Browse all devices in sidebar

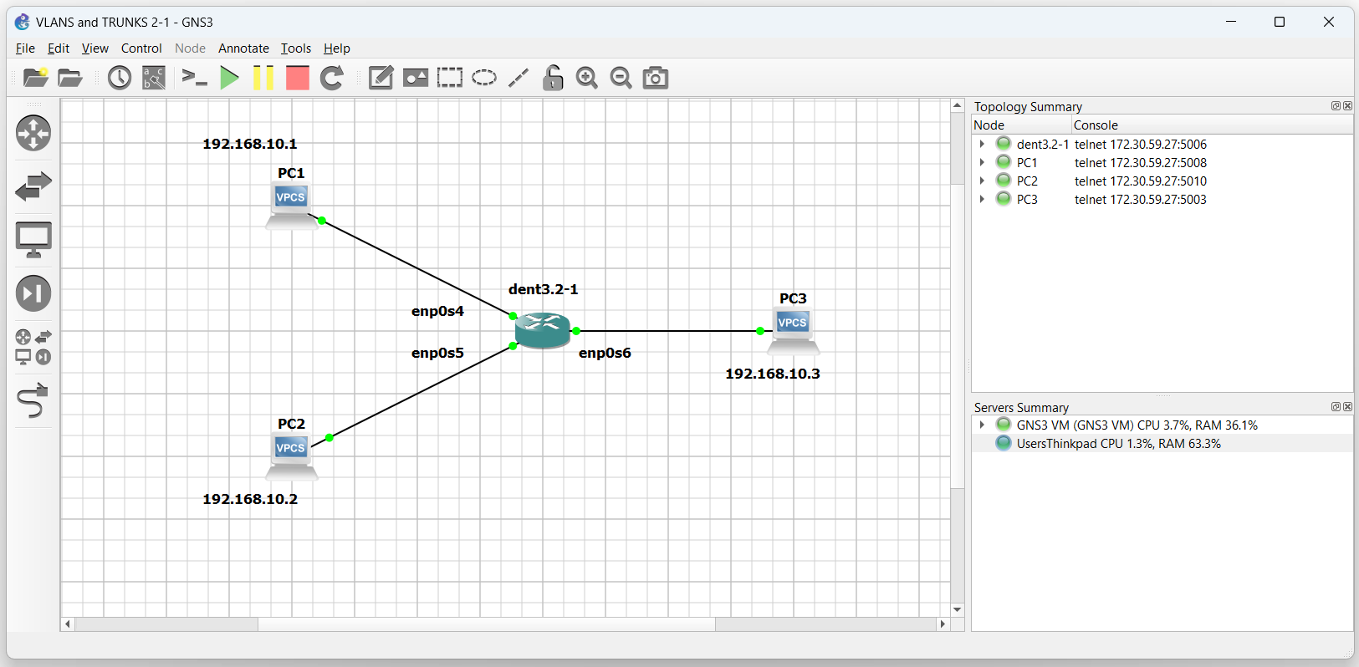(33, 347)
